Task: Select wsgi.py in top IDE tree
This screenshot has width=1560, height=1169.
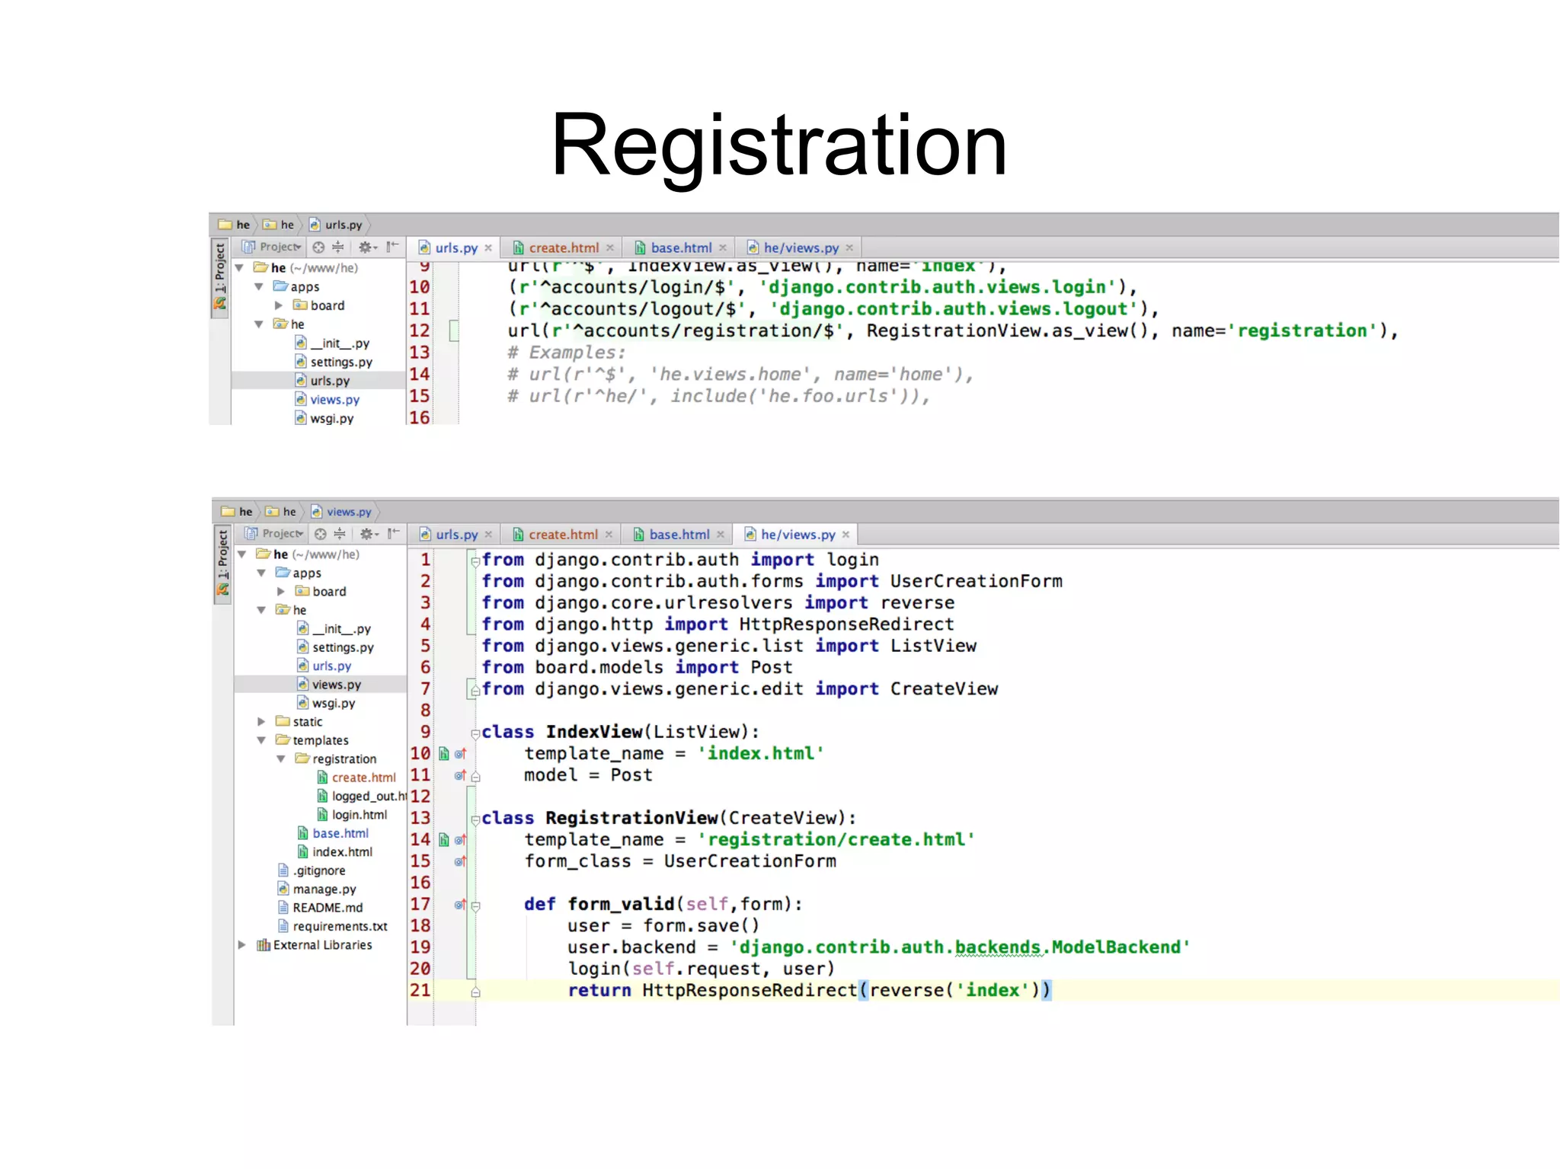Action: pos(324,419)
